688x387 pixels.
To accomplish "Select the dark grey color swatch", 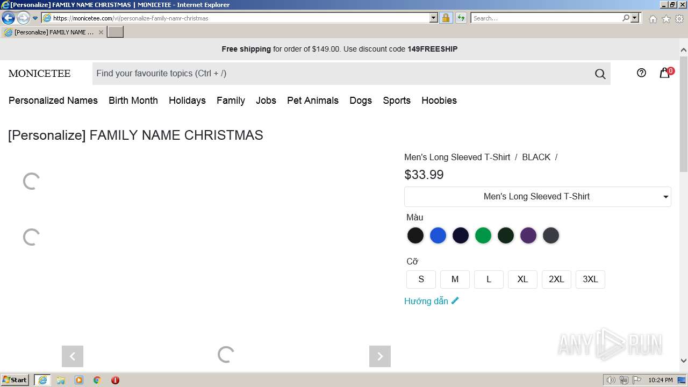I will (x=551, y=235).
